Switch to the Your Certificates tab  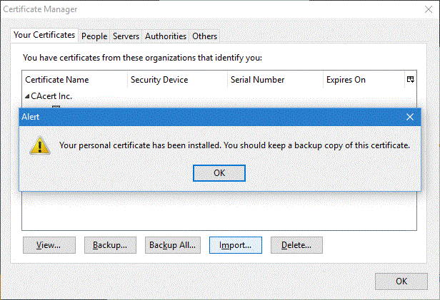click(44, 35)
